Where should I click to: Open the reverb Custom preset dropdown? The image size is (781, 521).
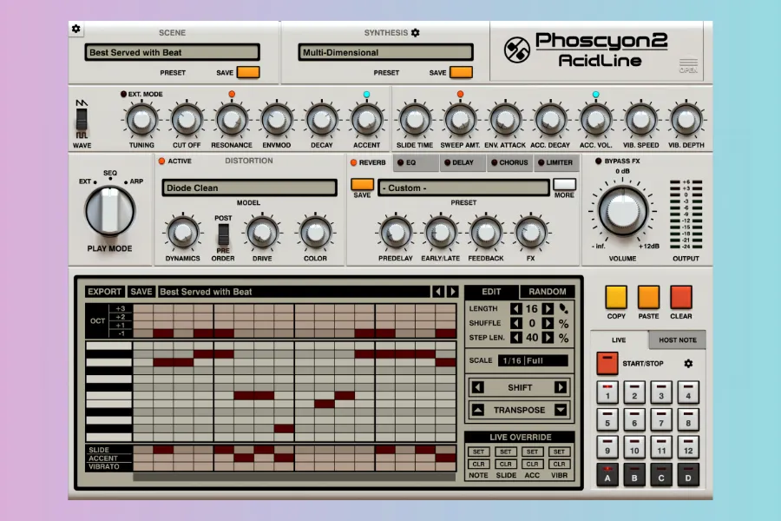(x=463, y=188)
